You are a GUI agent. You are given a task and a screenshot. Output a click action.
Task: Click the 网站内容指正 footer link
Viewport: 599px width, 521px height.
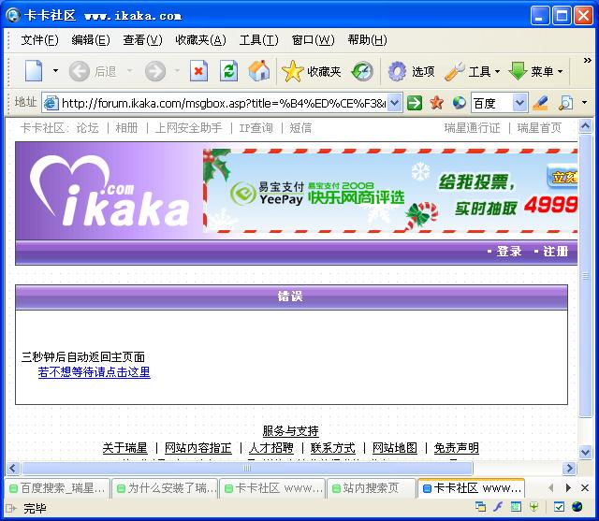(x=198, y=448)
